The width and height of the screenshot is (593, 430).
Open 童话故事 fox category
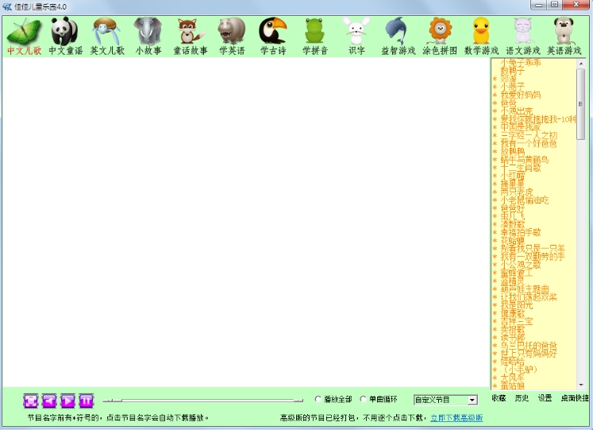tap(191, 37)
